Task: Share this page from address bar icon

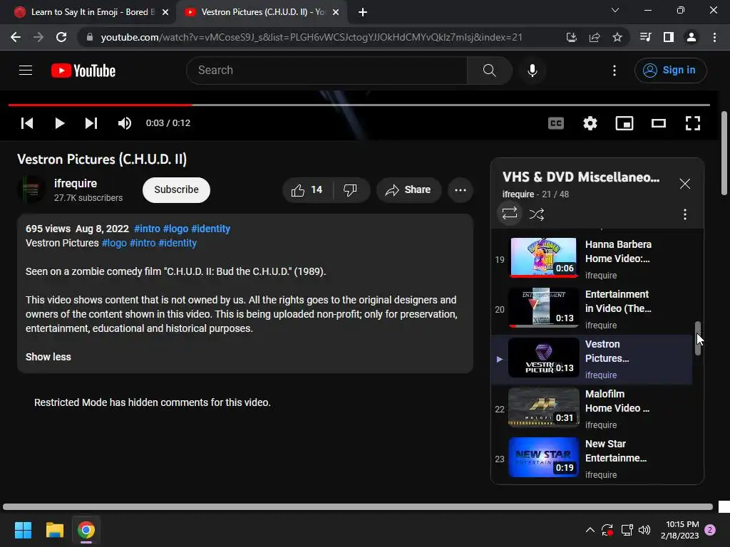Action: coord(595,37)
